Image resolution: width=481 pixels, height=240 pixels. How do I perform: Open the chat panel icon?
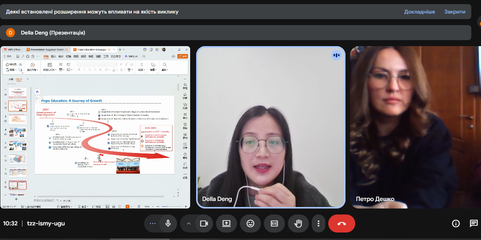pos(474,223)
